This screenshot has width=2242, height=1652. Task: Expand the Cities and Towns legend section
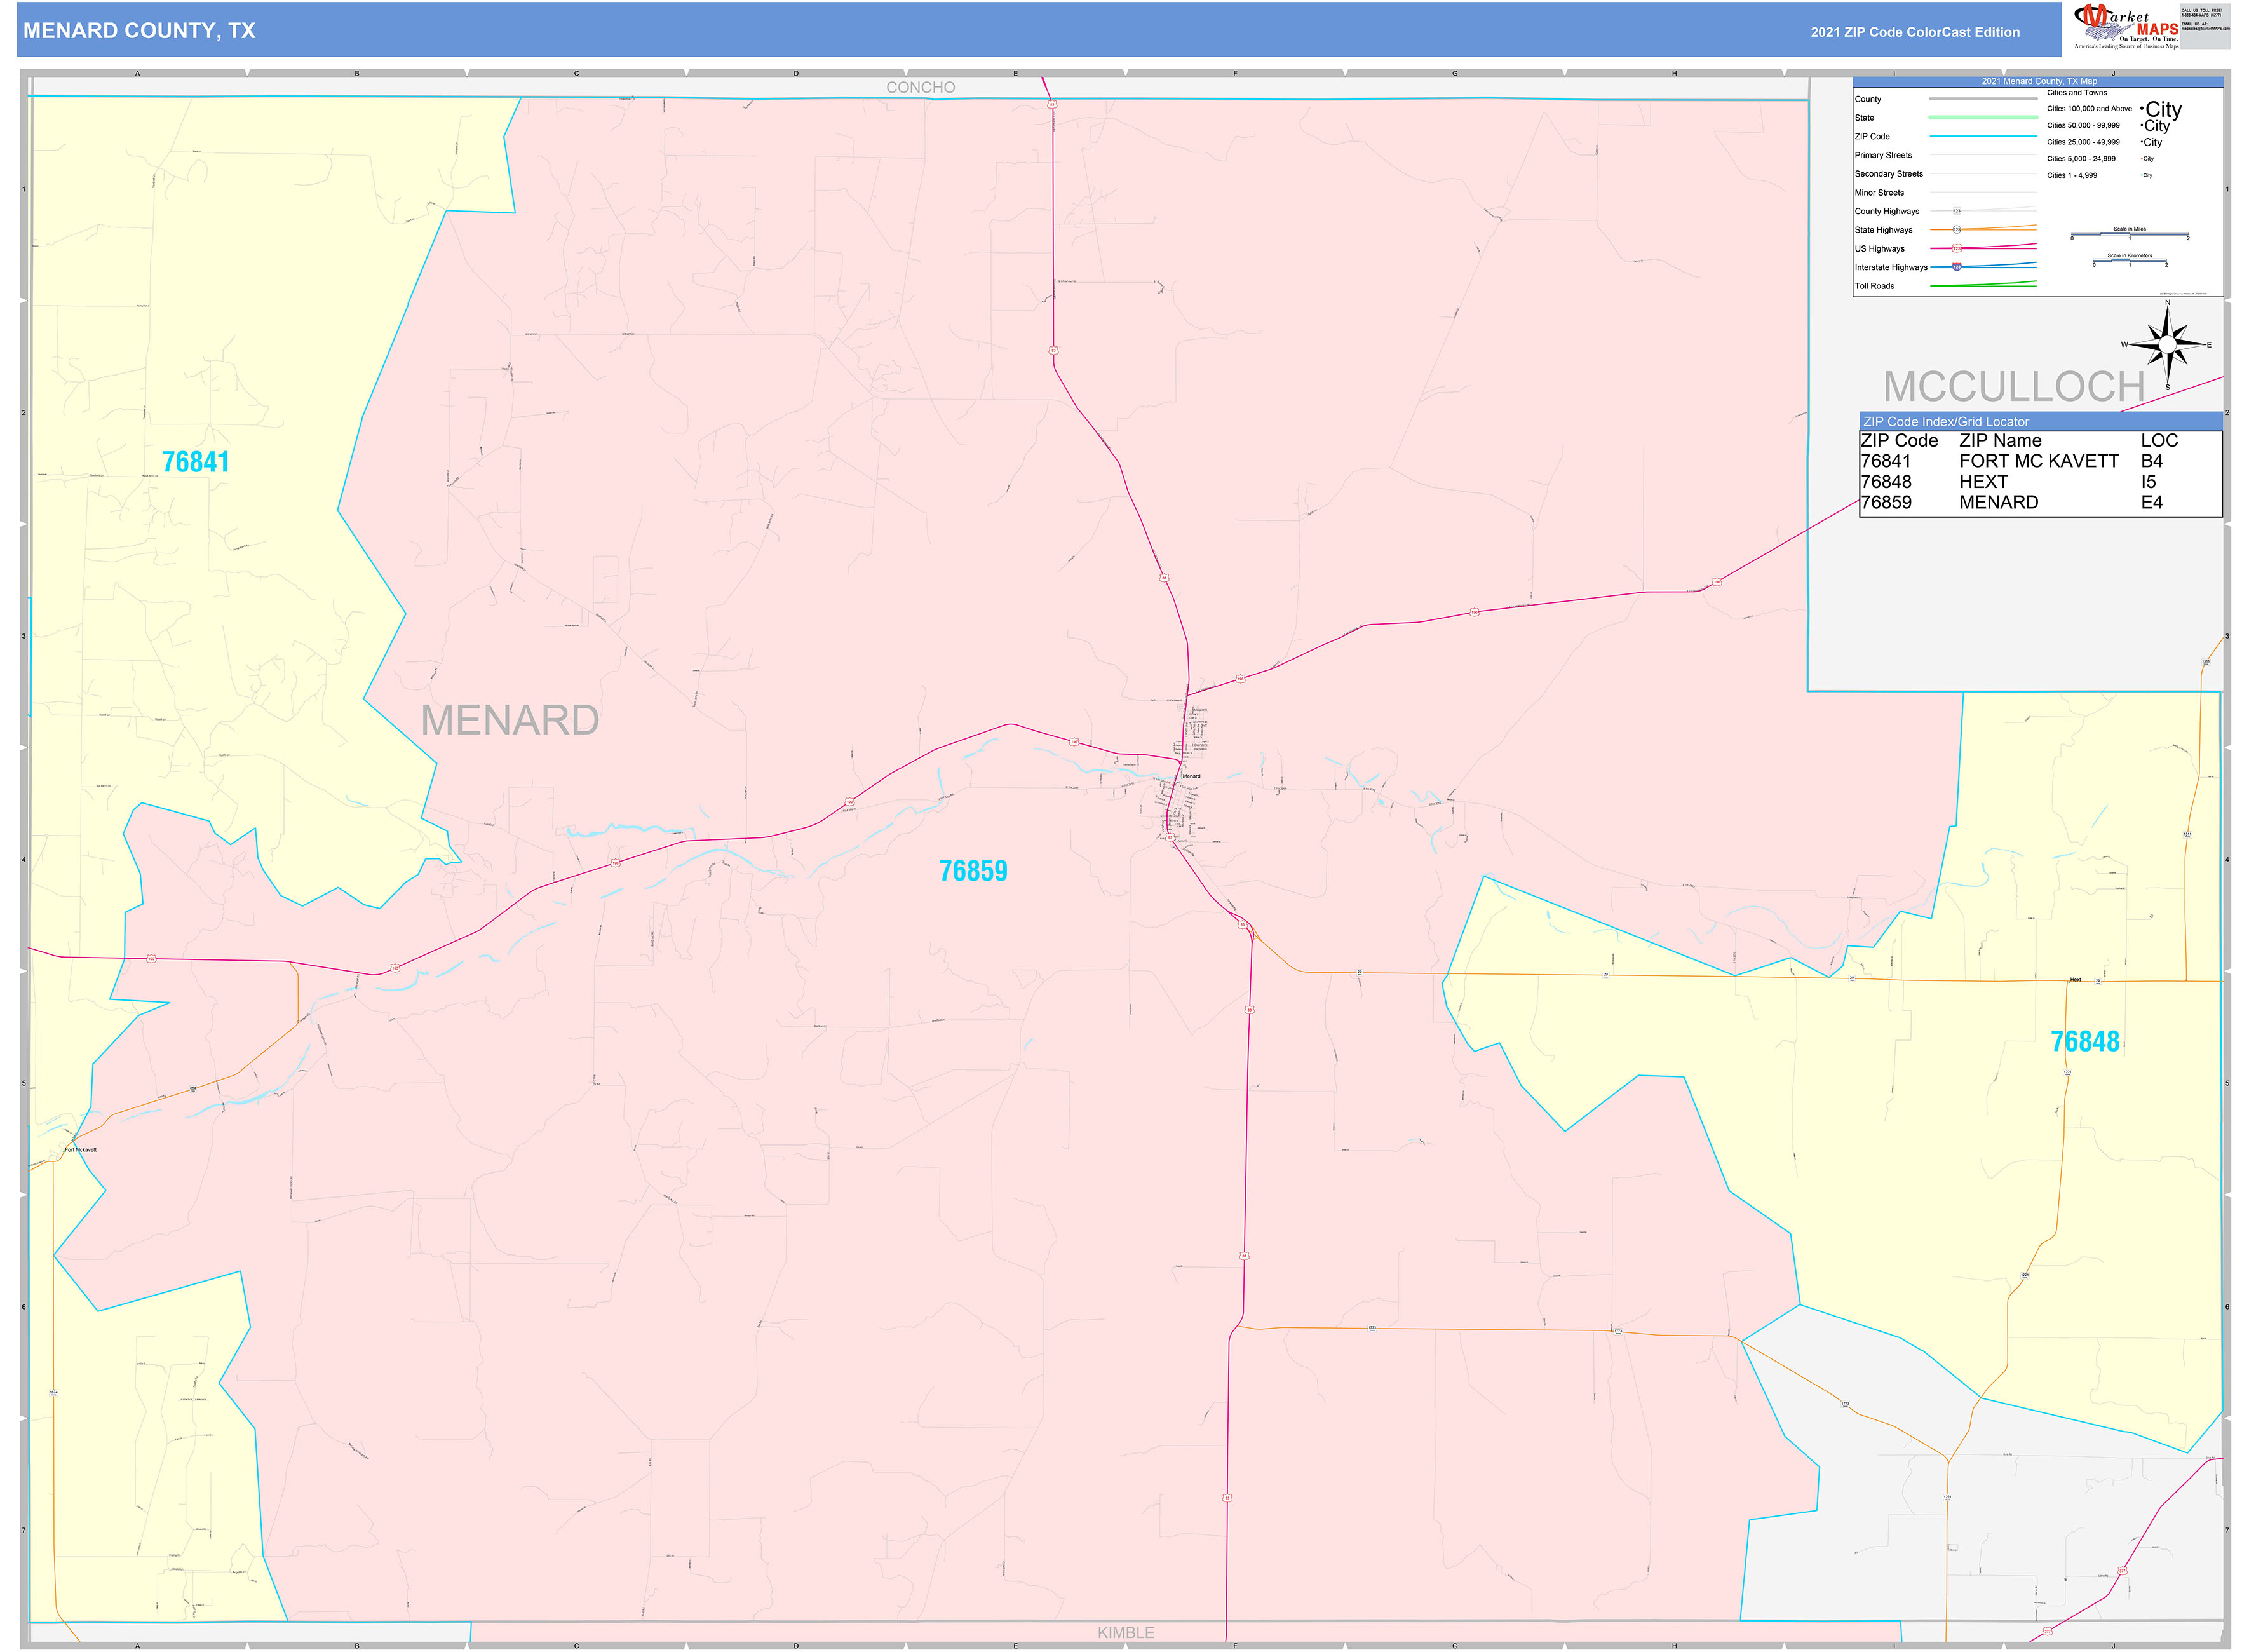click(2077, 92)
